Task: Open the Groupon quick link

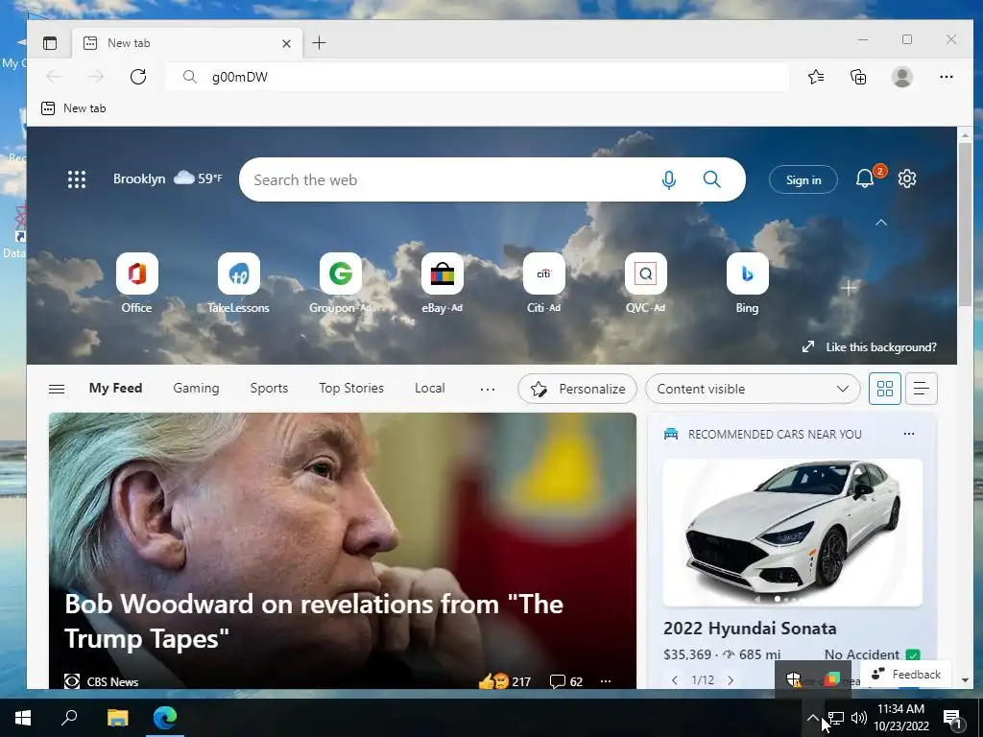Action: coord(340,283)
